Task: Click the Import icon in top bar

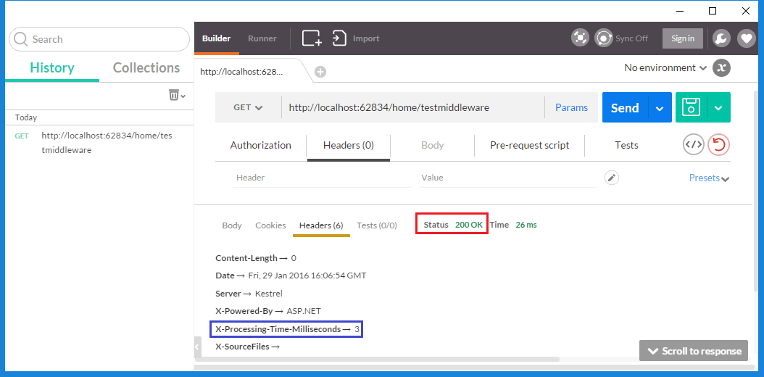Action: (339, 38)
